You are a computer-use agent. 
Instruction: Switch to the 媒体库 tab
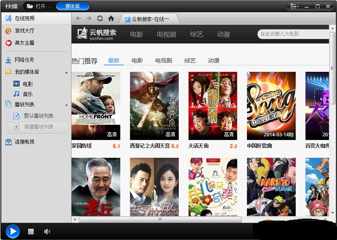[72, 6]
